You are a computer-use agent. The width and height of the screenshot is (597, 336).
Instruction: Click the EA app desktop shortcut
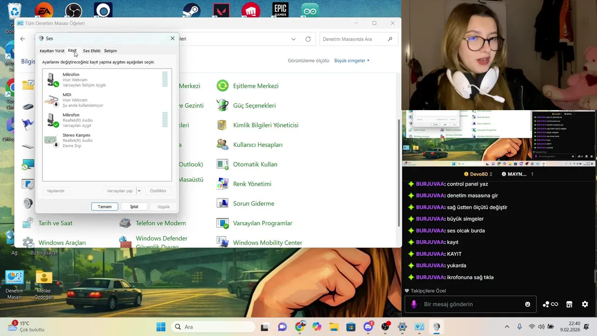point(44,10)
